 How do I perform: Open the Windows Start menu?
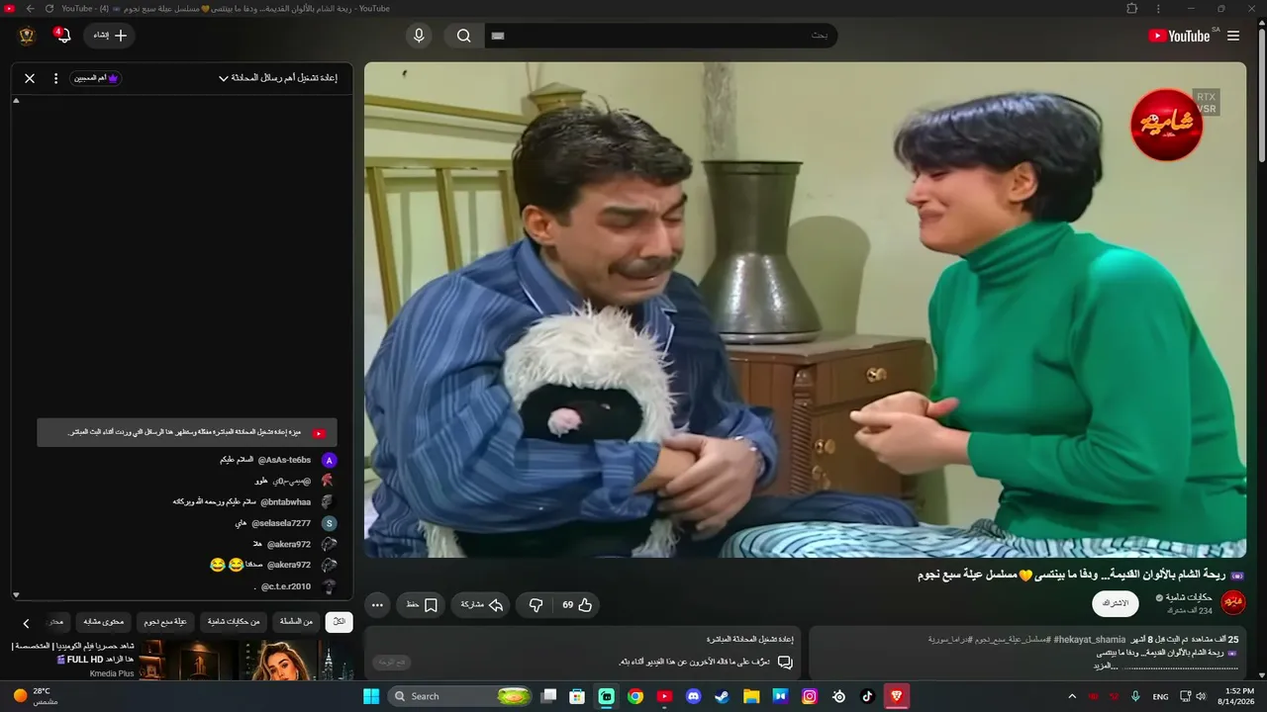tap(371, 696)
